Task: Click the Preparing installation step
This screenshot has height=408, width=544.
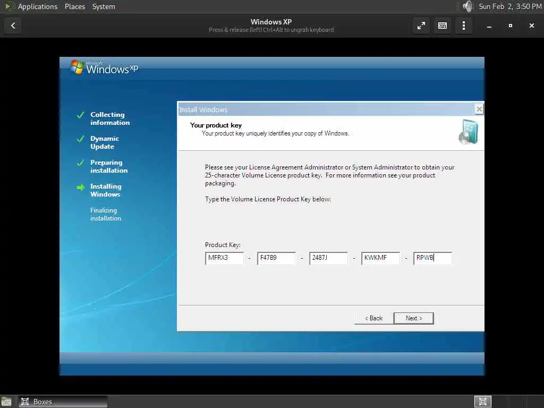Action: pos(109,166)
